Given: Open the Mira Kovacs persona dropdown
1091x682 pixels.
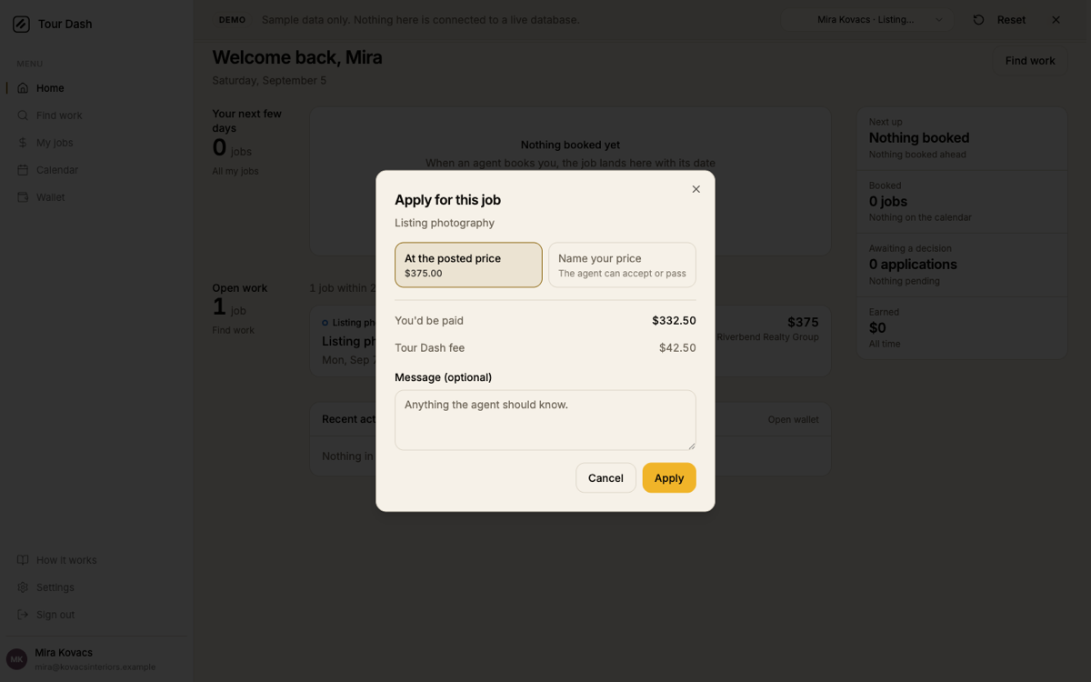Looking at the screenshot, I should tap(867, 20).
